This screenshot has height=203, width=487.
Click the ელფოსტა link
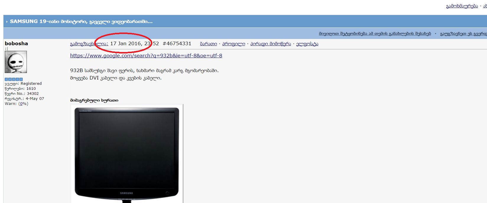(307, 44)
